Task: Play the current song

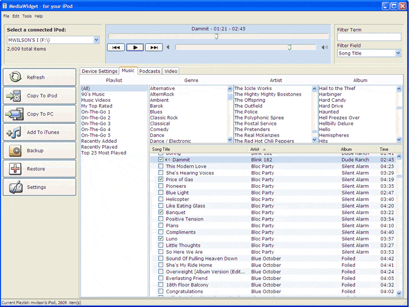Action: [x=135, y=48]
